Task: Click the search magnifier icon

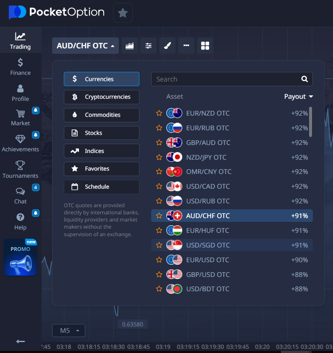Action: coord(304,79)
